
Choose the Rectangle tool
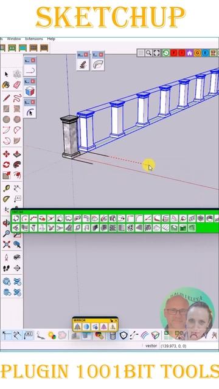tap(6, 109)
